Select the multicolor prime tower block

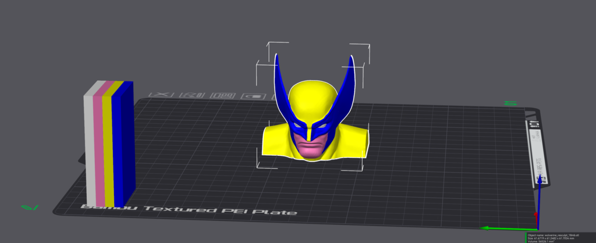click(x=109, y=144)
